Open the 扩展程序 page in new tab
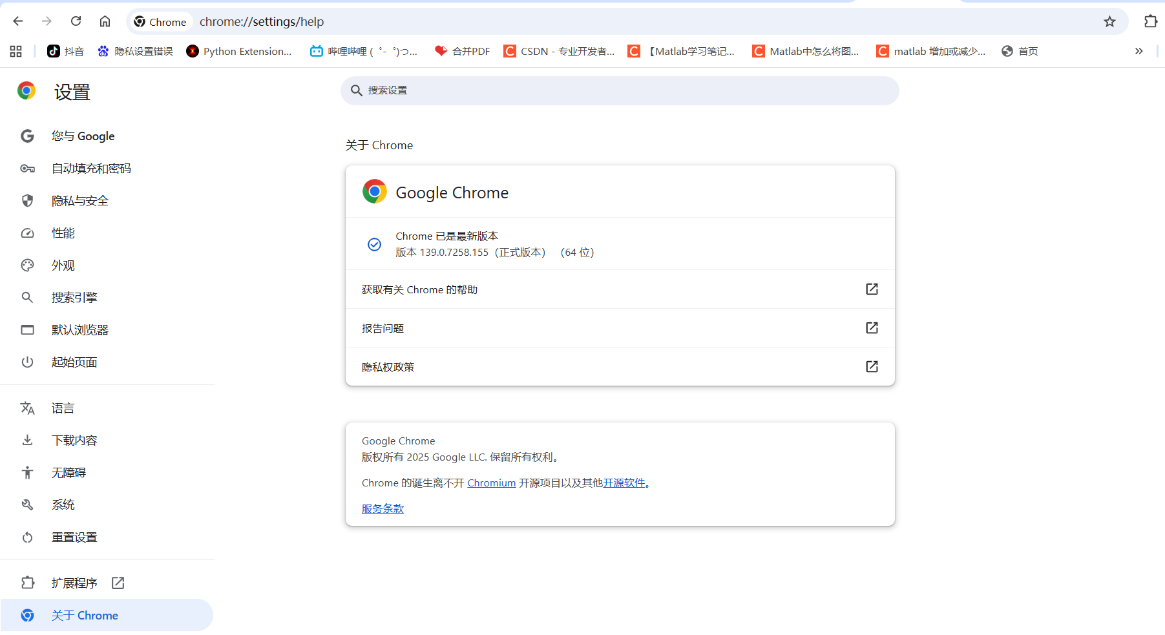 tap(118, 583)
